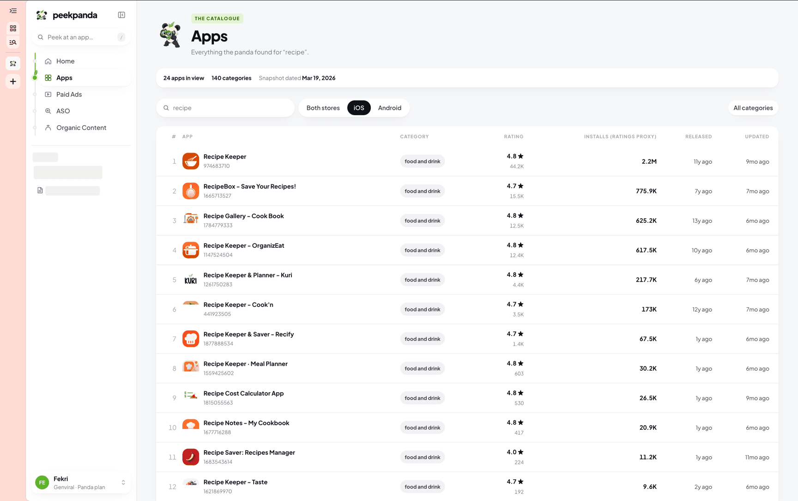
Task: Open RecipeBox – Save Your Recipes! link
Action: pyautogui.click(x=249, y=186)
